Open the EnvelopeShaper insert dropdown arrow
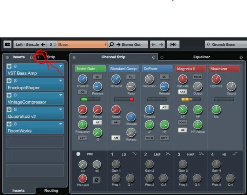This screenshot has width=247, height=195. click(60, 81)
